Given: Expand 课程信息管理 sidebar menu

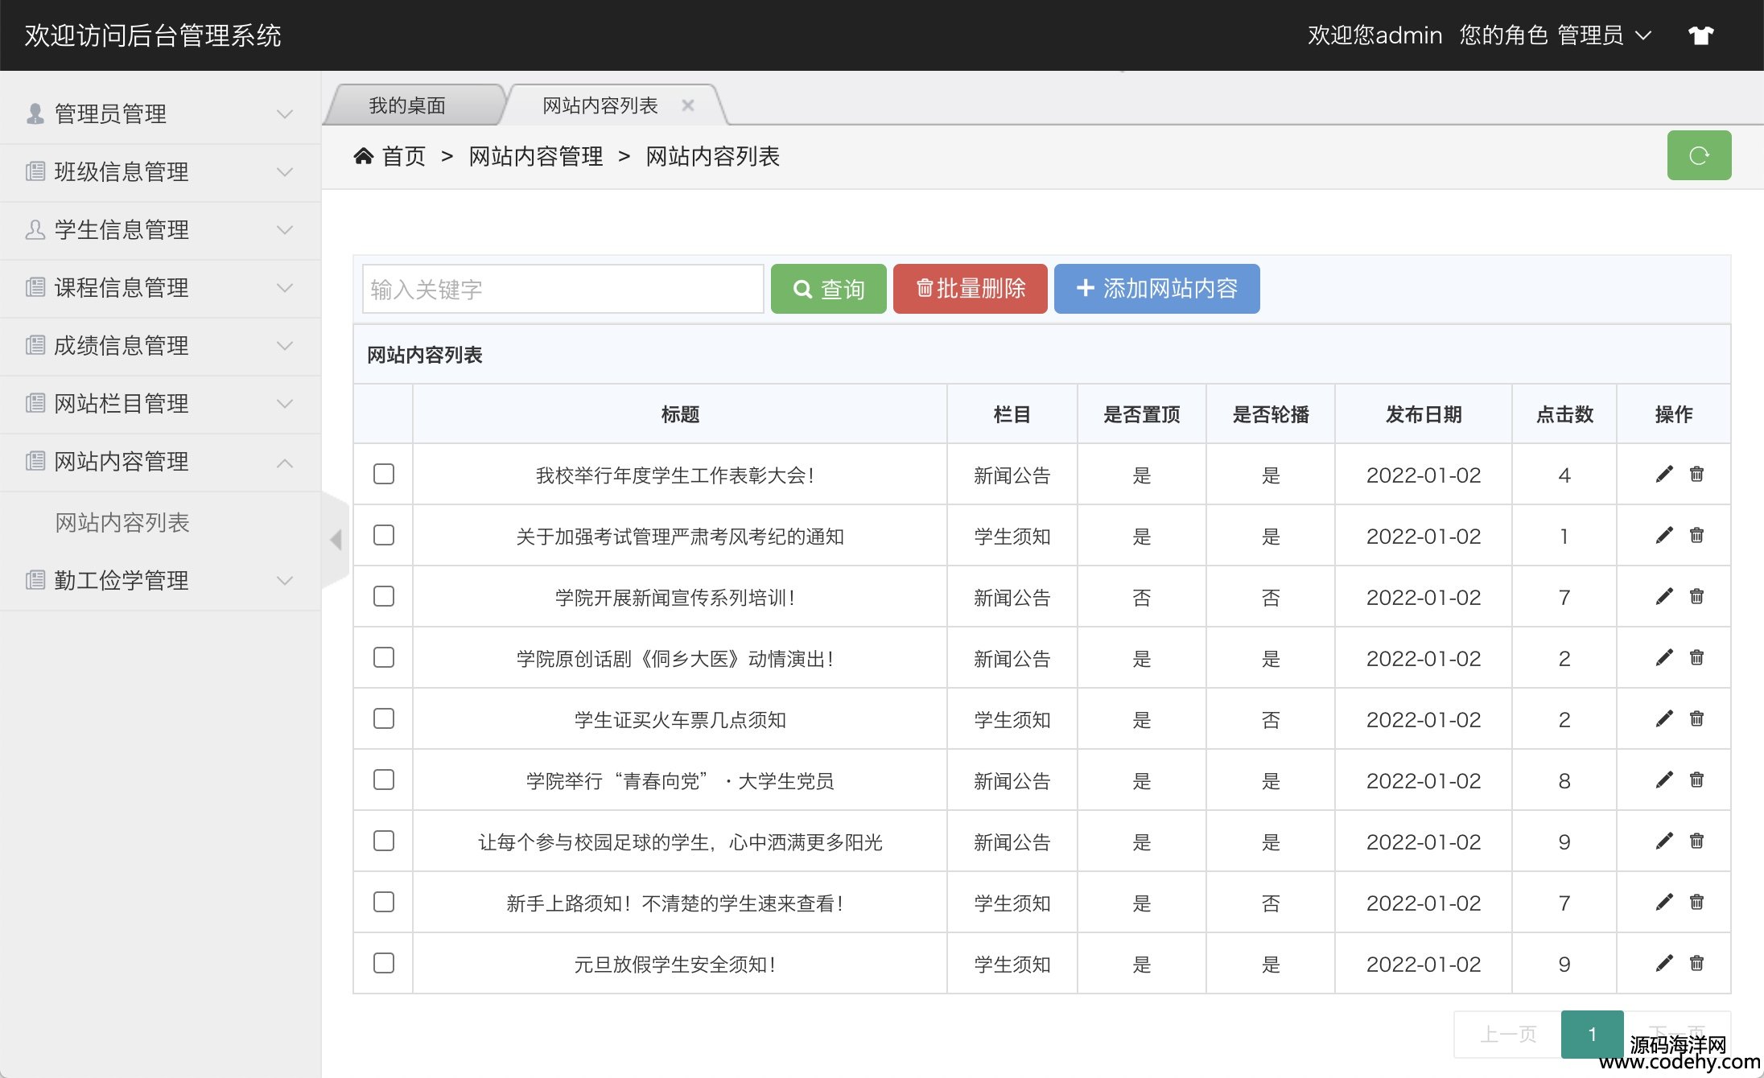Looking at the screenshot, I should click(160, 288).
